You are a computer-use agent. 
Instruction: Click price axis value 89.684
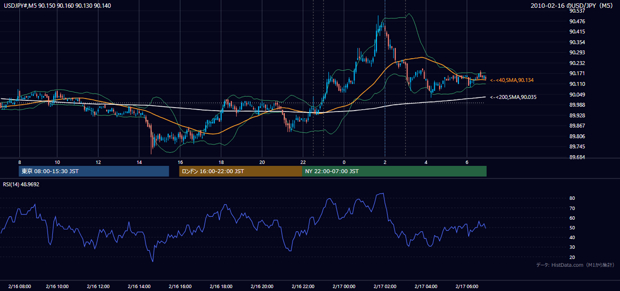[x=576, y=157]
